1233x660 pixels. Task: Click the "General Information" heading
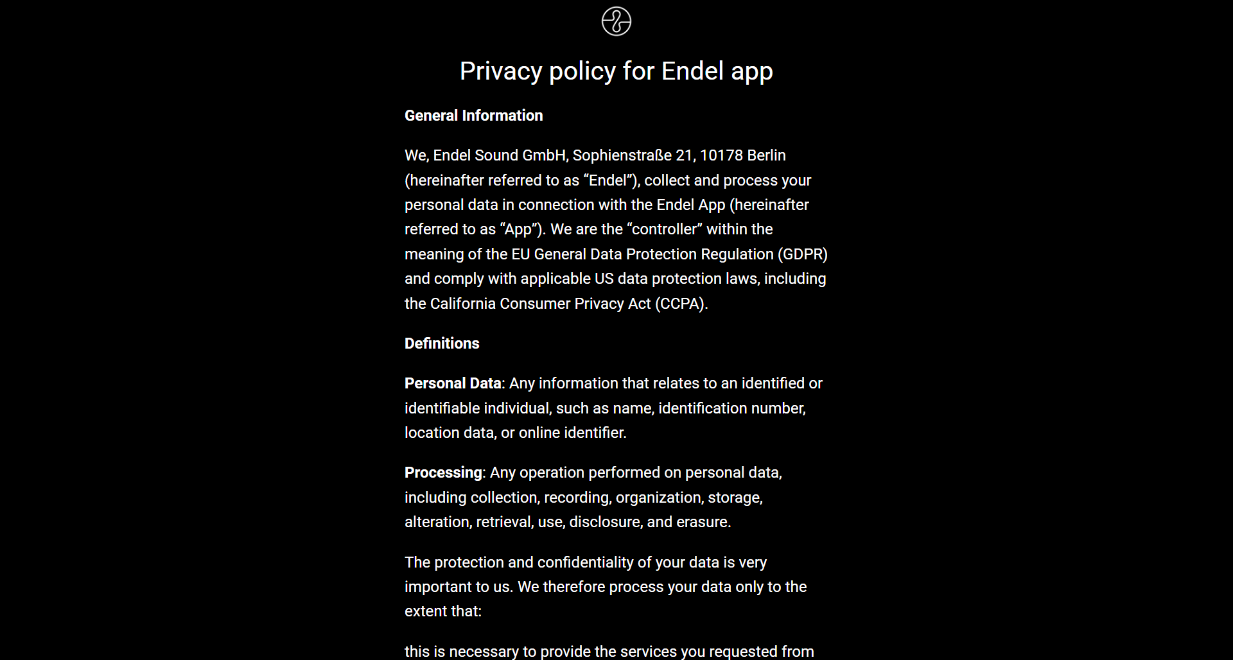pyautogui.click(x=473, y=116)
